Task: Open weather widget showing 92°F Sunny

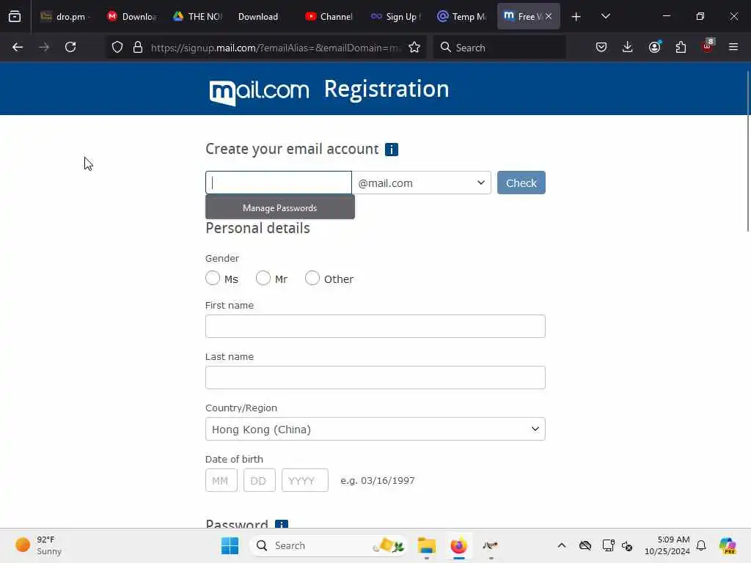Action: point(40,545)
